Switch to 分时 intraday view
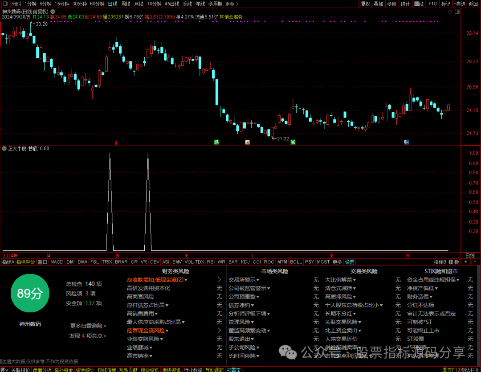481x372 pixels. (x=16, y=4)
